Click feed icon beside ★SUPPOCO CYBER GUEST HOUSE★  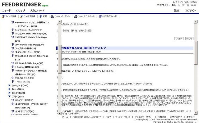13,104
